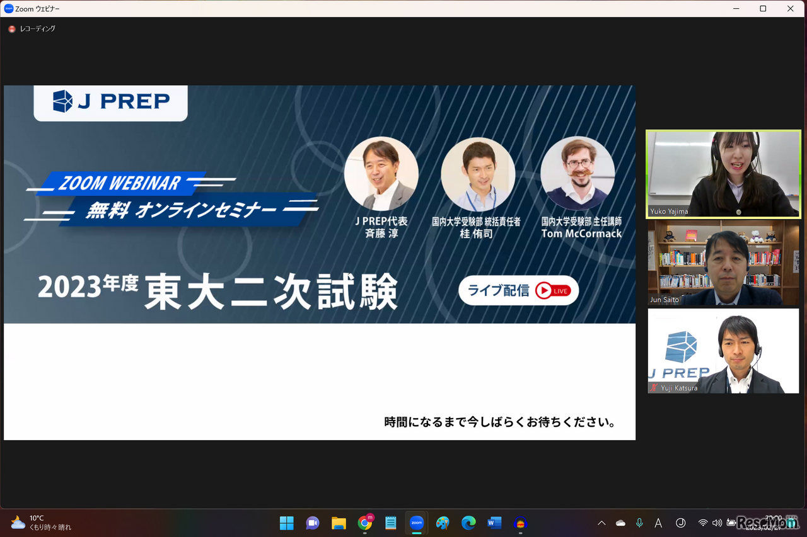The image size is (807, 537).
Task: Open Microsoft Edge from the taskbar
Action: [468, 523]
